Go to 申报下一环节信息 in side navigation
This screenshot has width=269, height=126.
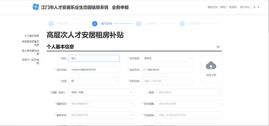tap(31, 62)
